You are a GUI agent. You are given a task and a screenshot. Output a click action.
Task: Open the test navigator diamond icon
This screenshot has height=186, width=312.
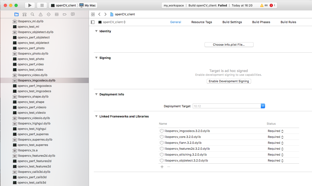(49, 14)
